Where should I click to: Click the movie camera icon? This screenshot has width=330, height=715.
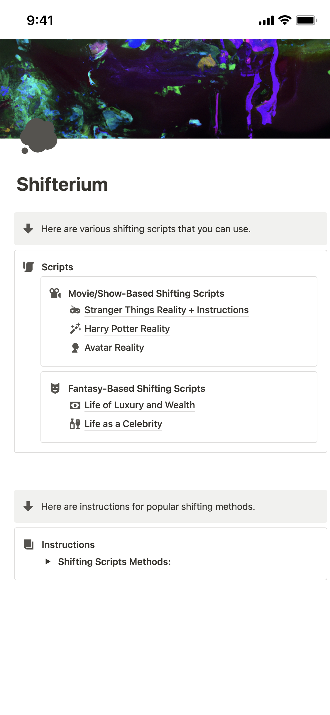[x=55, y=293]
